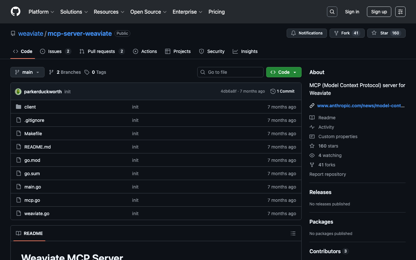Click the appearance settings icon in header

click(400, 12)
